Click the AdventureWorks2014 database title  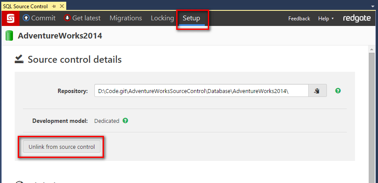[x=60, y=35]
